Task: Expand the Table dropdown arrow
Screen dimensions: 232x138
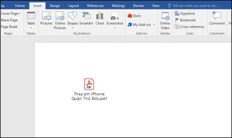Action: point(31,27)
